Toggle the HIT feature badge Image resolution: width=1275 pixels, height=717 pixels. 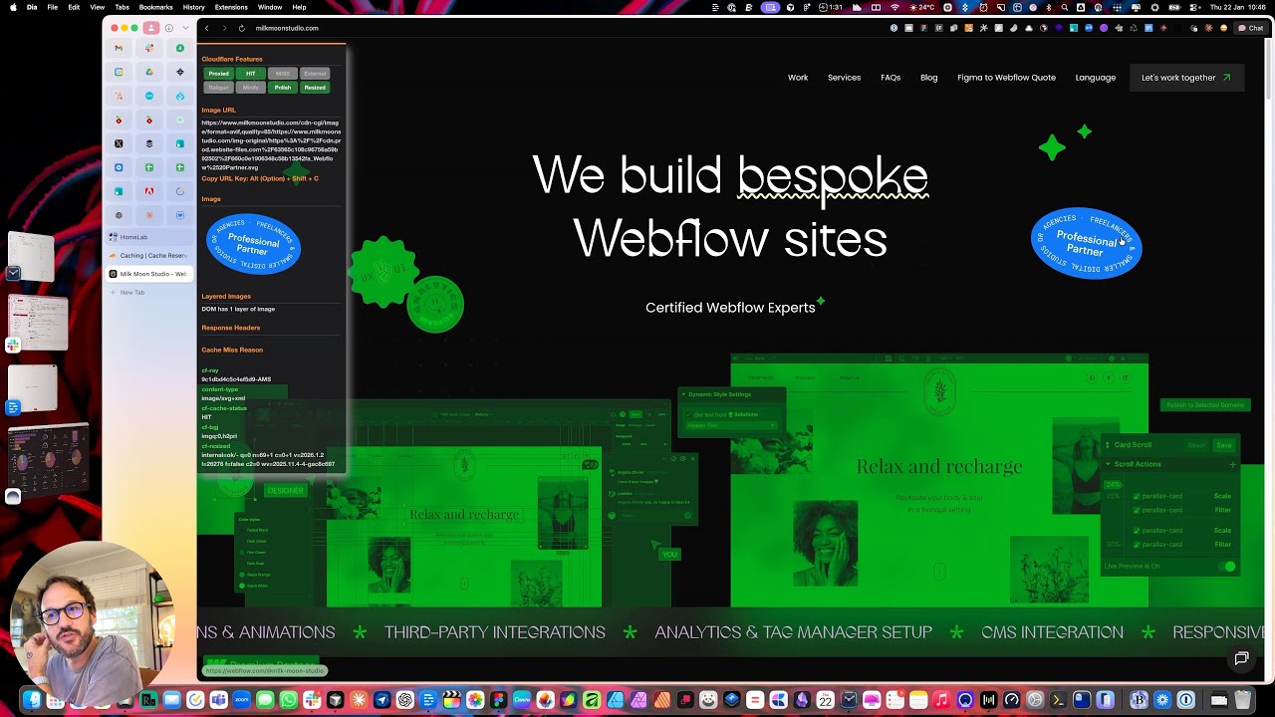pyautogui.click(x=251, y=74)
